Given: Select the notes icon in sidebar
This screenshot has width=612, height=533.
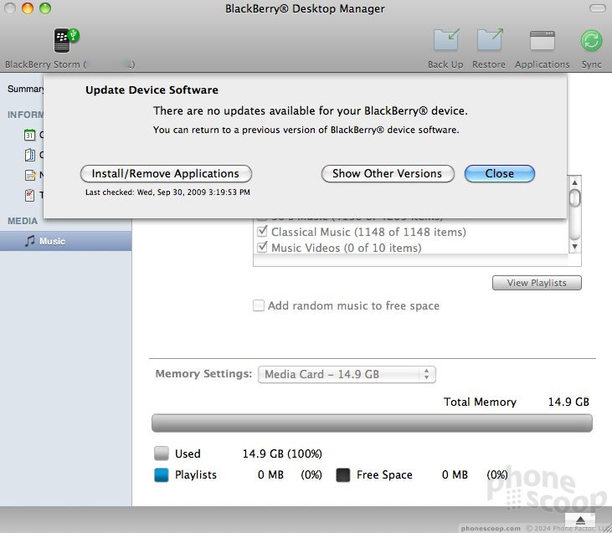Looking at the screenshot, I should coord(30,175).
